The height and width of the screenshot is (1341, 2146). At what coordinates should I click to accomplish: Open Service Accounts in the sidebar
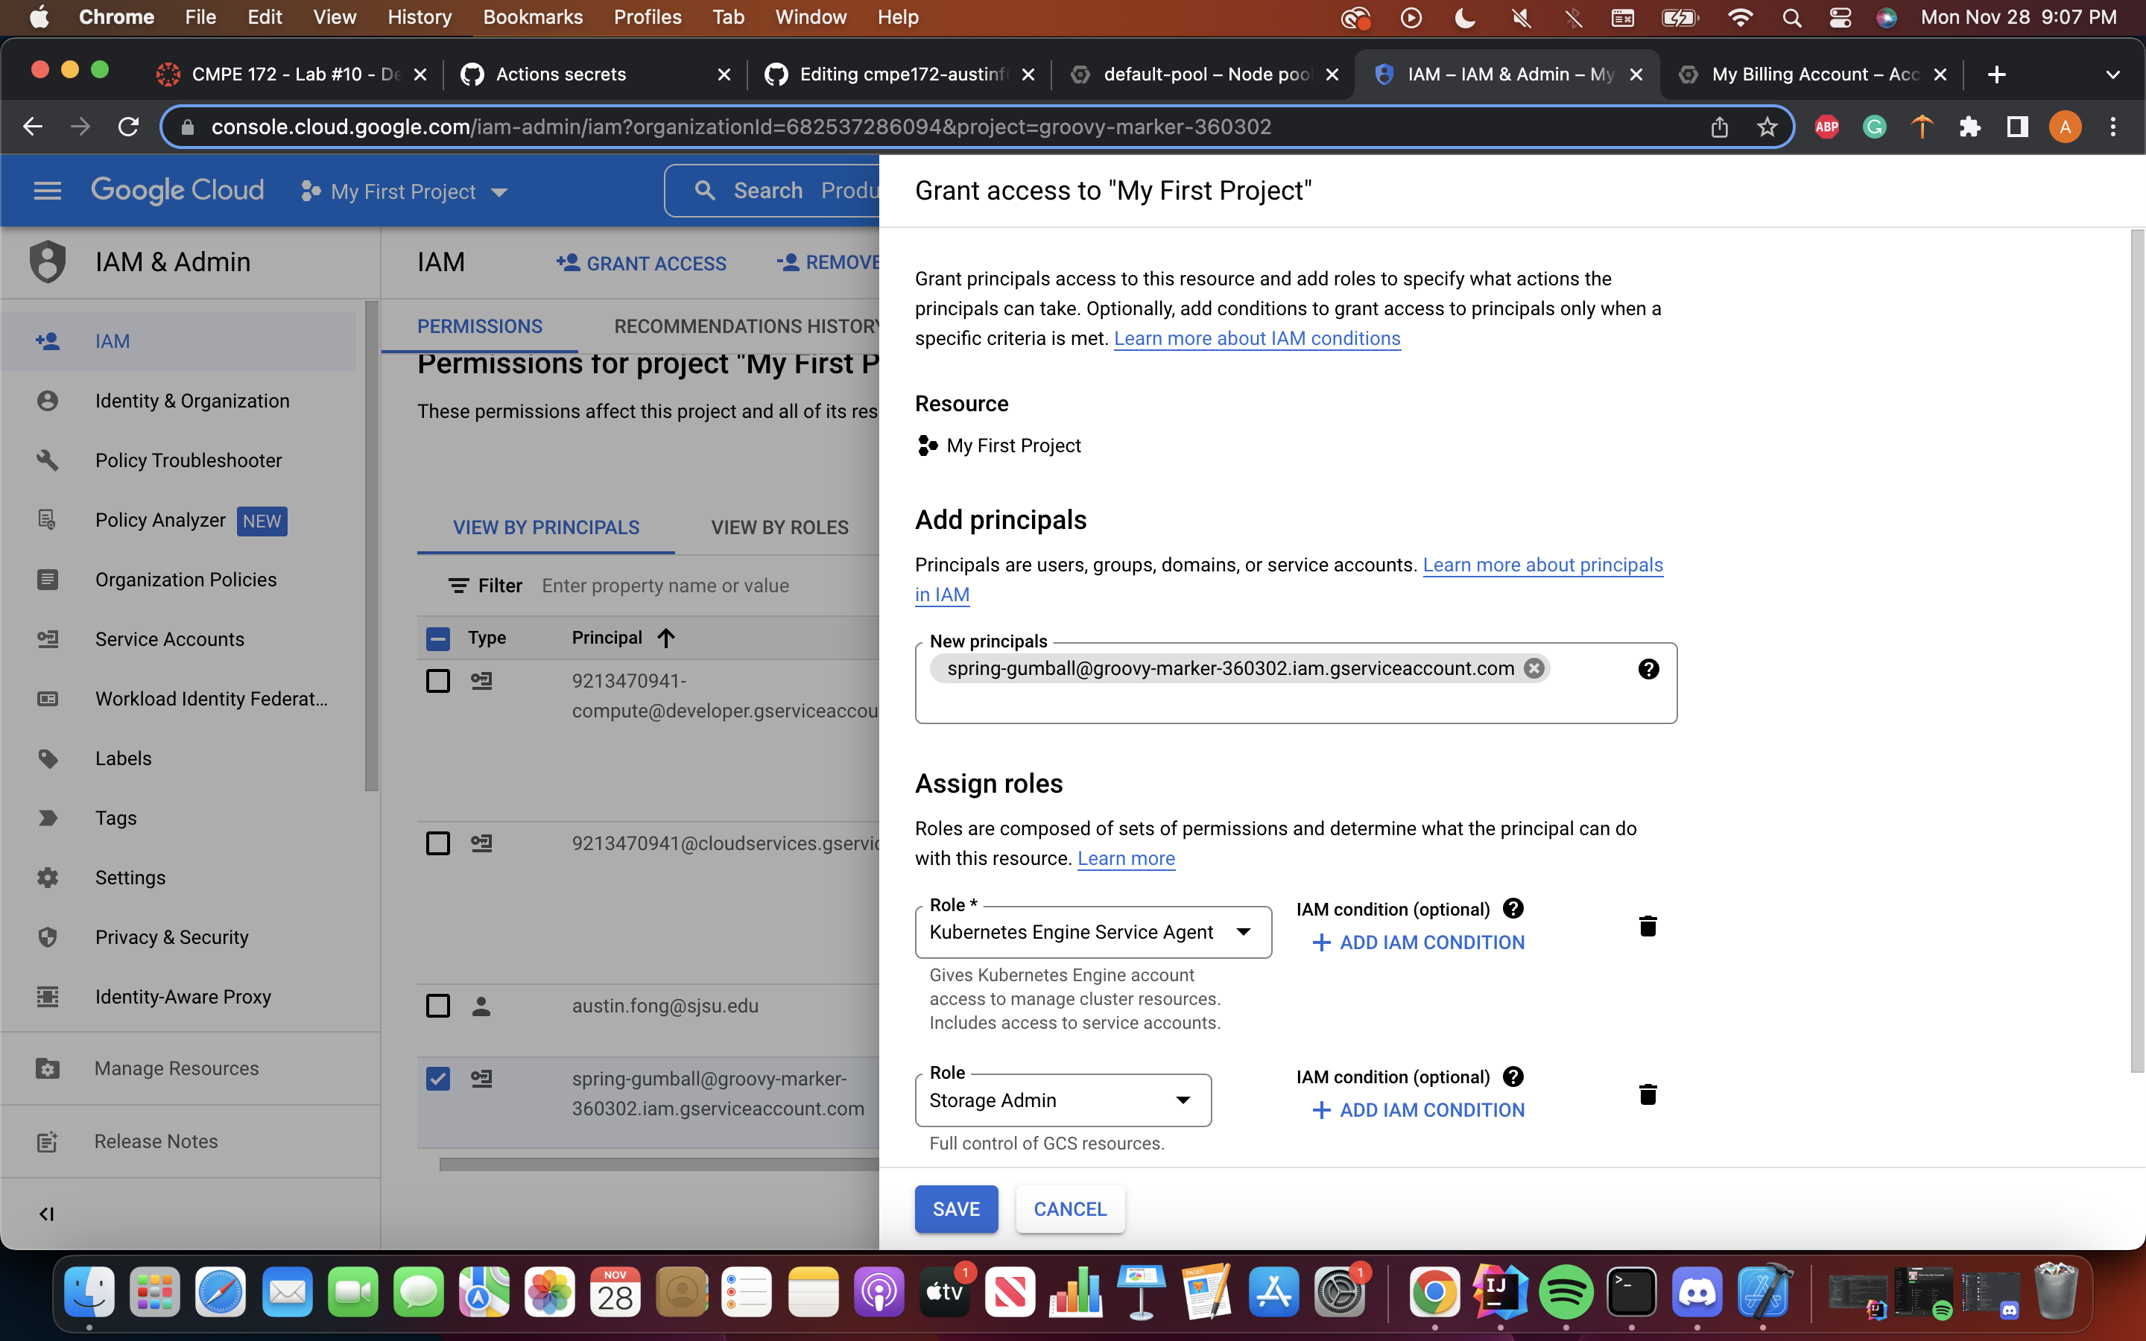pyautogui.click(x=169, y=639)
